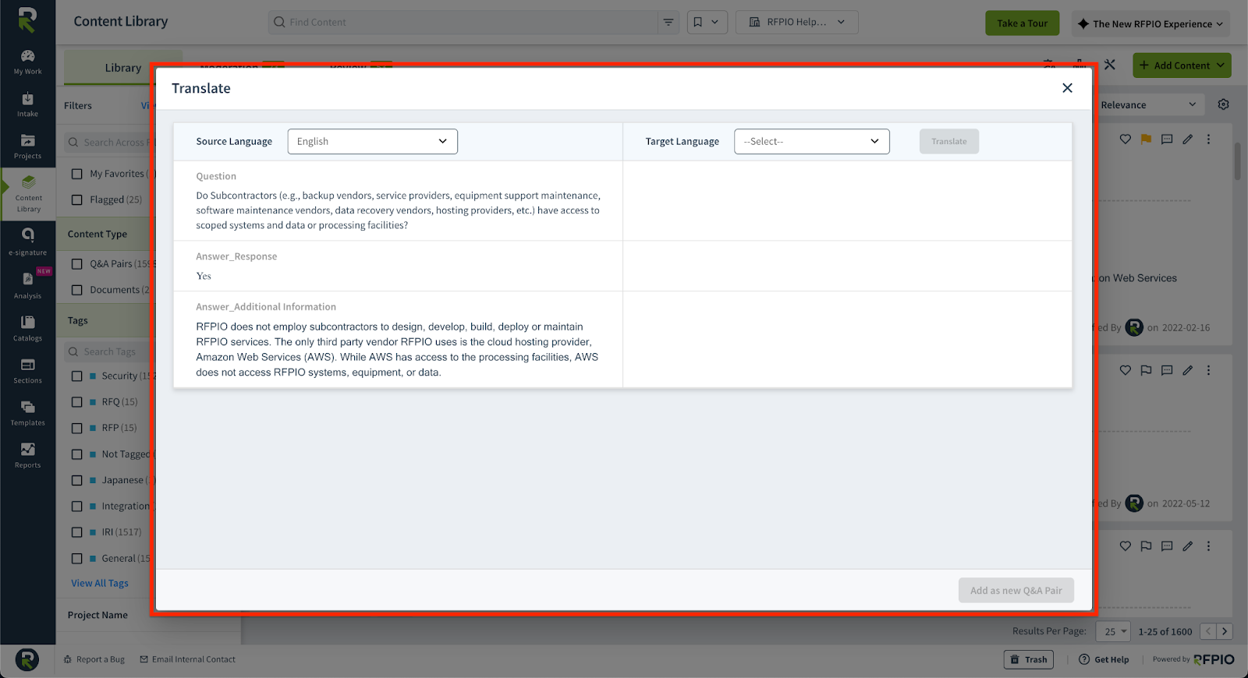The height and width of the screenshot is (678, 1248).
Task: Open the RFPIO Help company dropdown
Action: [x=796, y=23]
